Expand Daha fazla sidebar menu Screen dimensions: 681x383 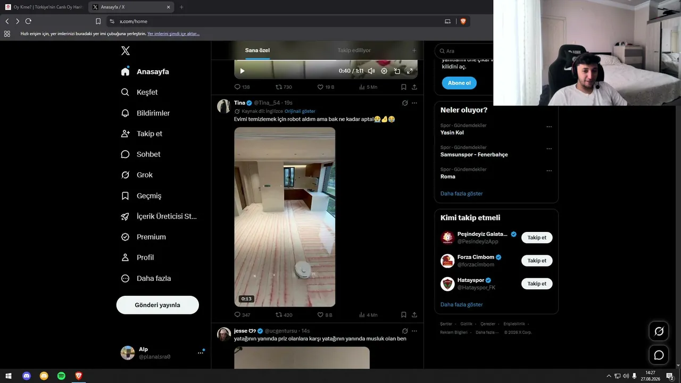click(x=146, y=278)
